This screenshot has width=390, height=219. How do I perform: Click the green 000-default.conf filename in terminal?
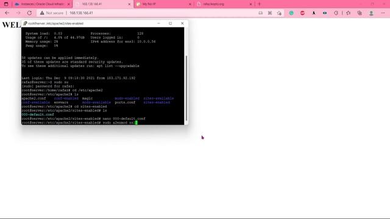(38, 115)
